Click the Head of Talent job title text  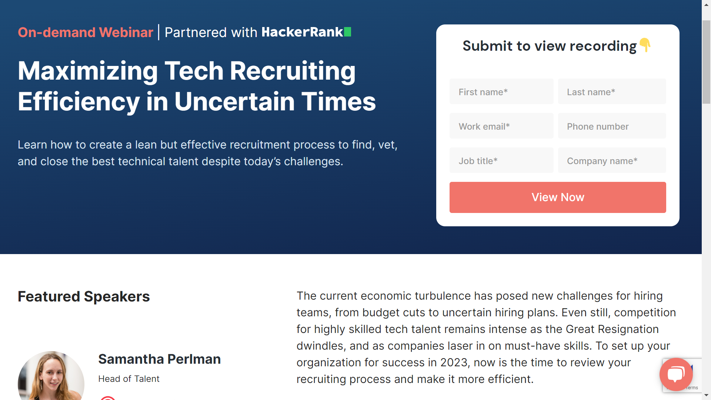(128, 379)
